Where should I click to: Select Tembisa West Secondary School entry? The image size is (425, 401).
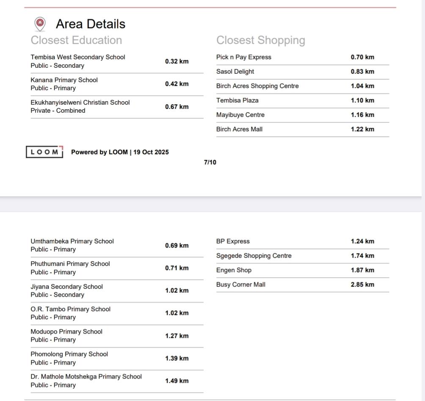pyautogui.click(x=78, y=57)
